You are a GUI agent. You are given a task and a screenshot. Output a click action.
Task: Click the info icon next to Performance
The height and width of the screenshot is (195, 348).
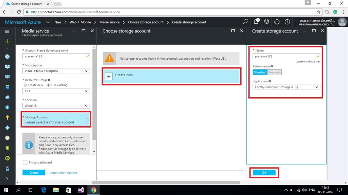[x=272, y=66]
